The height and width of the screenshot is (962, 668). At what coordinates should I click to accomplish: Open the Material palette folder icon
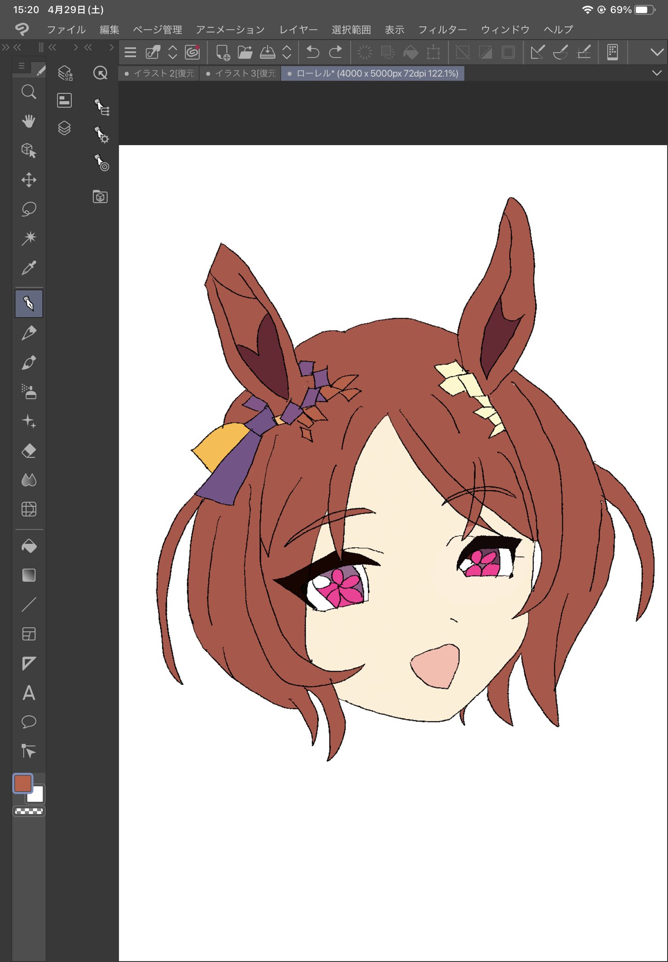click(x=100, y=196)
